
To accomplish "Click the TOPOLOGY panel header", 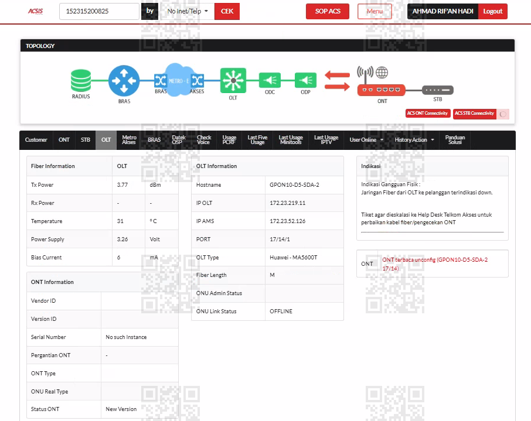I will point(267,46).
